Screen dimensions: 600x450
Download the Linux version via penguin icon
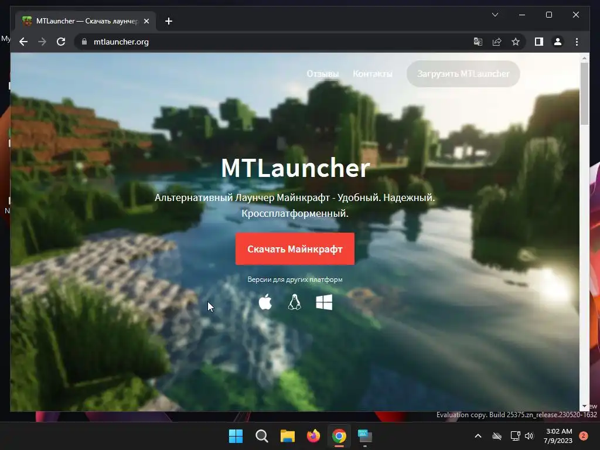pos(294,302)
